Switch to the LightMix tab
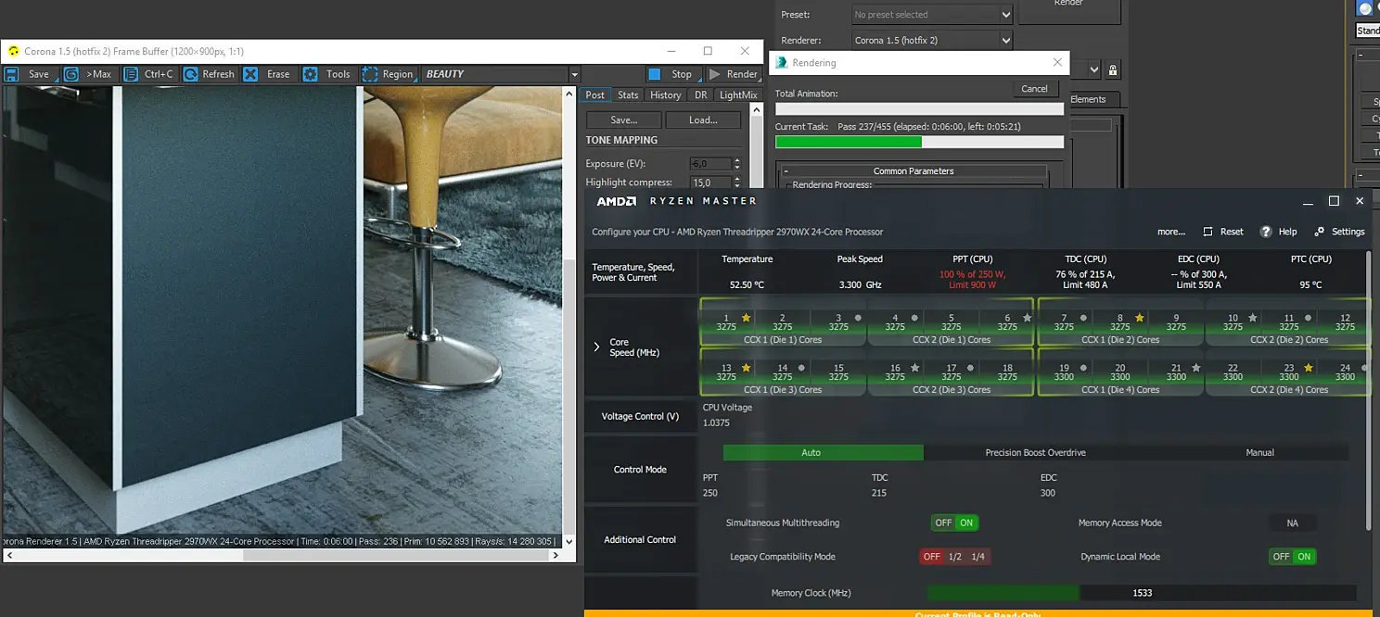 point(738,94)
